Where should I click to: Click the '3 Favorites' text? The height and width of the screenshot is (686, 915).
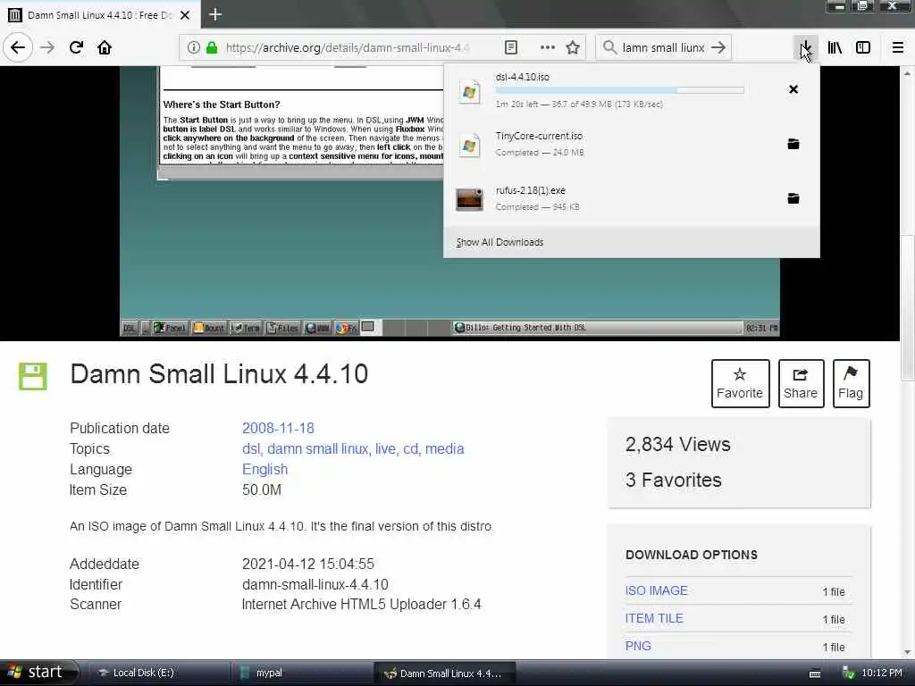tap(674, 480)
